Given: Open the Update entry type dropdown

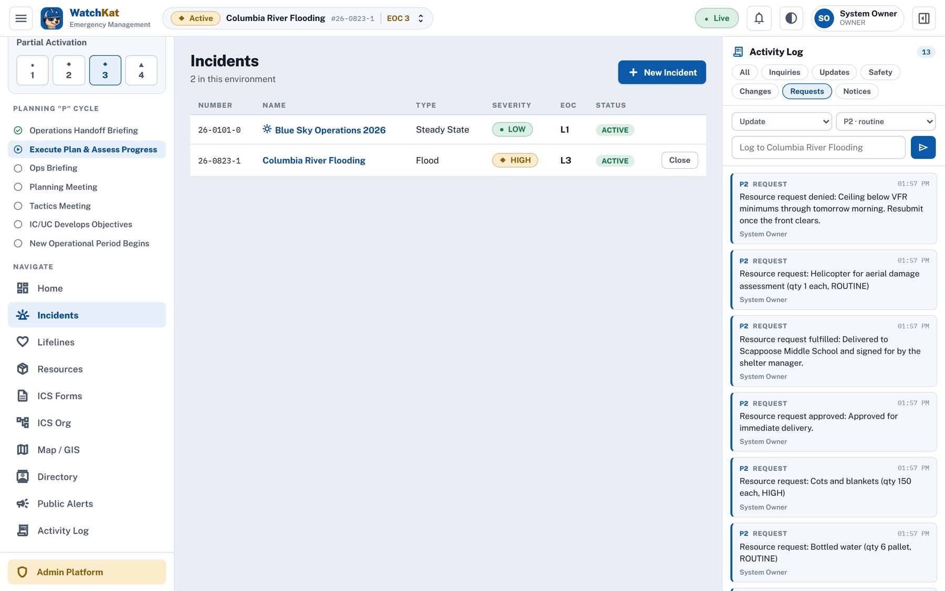Looking at the screenshot, I should click(781, 121).
